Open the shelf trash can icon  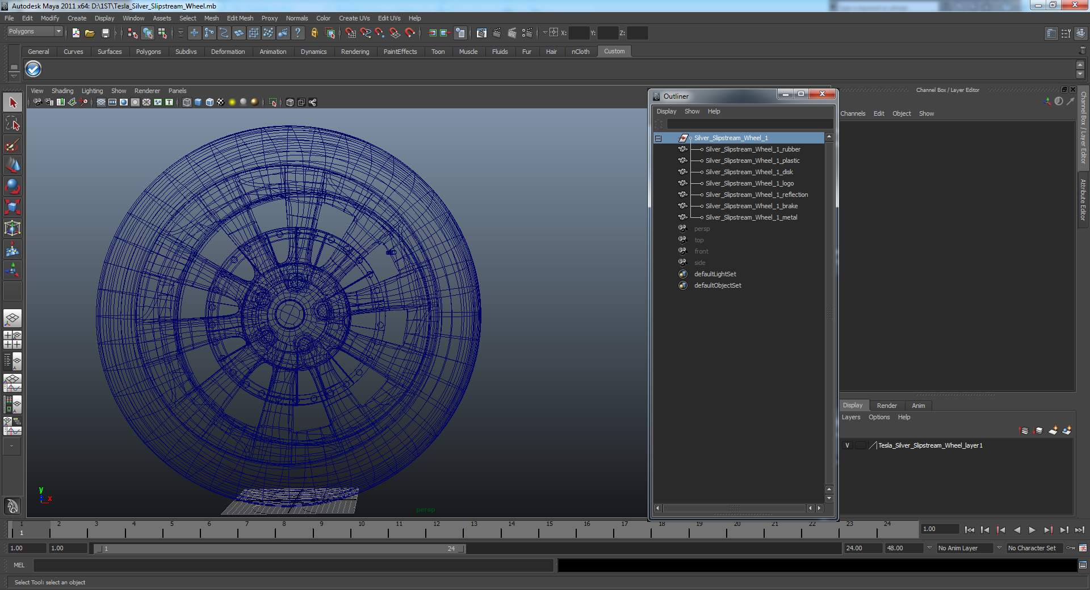pos(1082,51)
